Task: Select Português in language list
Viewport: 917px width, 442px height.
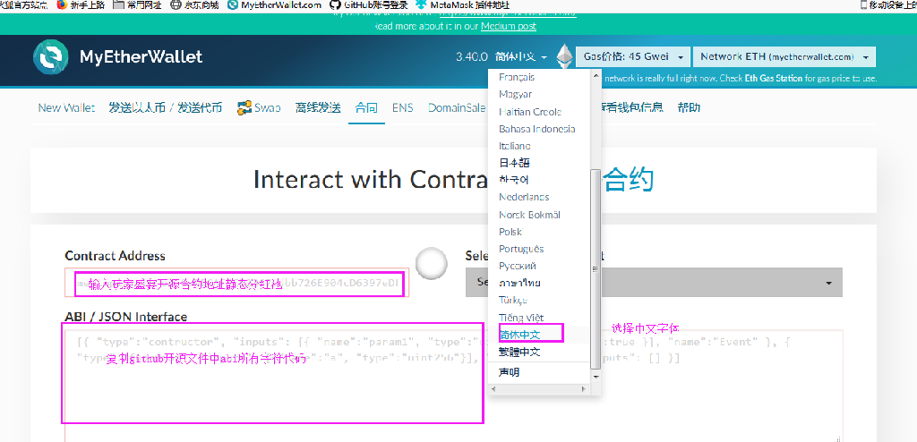Action: 521,249
